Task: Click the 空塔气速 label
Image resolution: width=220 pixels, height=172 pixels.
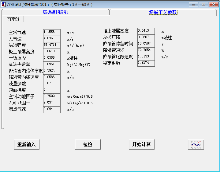Action: coord(17,33)
